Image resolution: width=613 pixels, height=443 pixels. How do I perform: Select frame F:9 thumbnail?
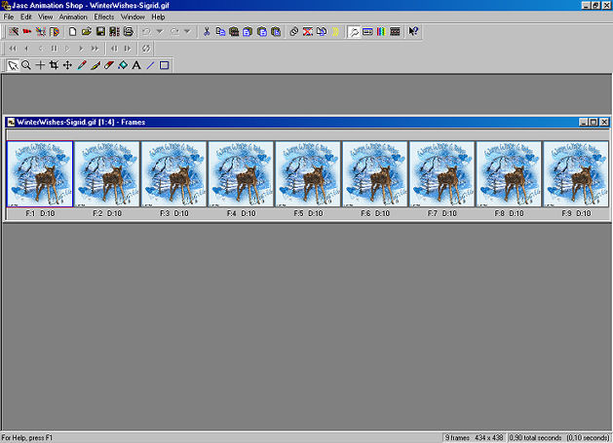[x=576, y=174]
